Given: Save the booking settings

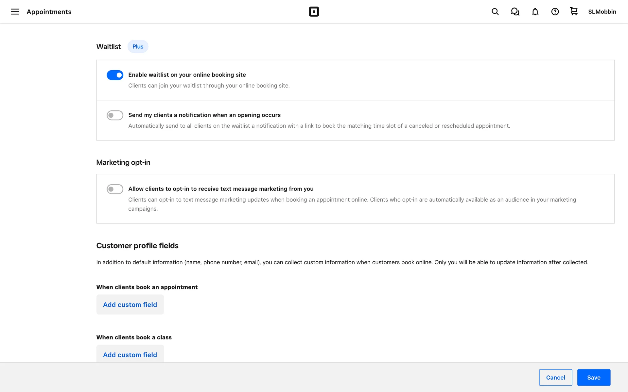Looking at the screenshot, I should pos(593,377).
